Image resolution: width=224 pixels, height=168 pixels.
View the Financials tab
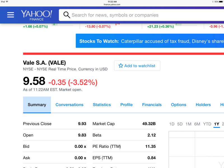coord(152,105)
